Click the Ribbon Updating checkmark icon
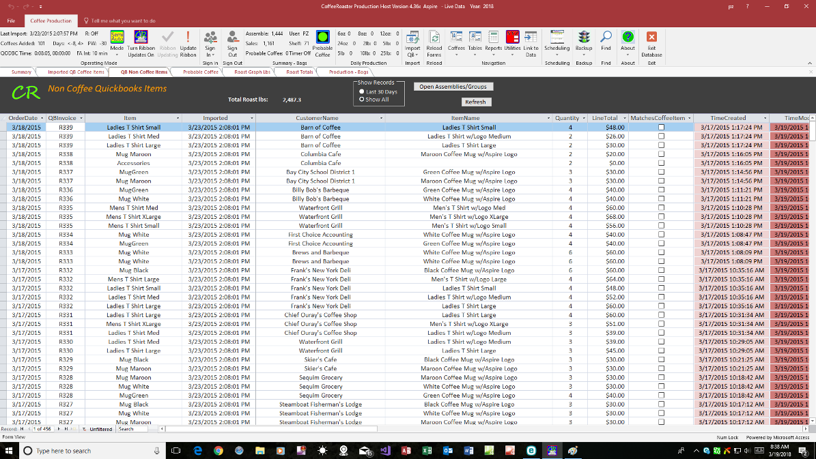This screenshot has width=816, height=459. (x=167, y=38)
